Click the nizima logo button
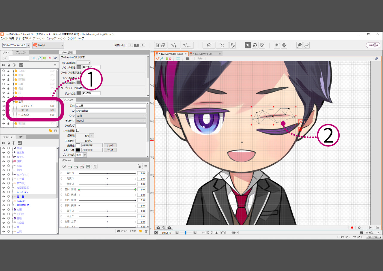The width and height of the screenshot is (383, 271). [x=373, y=45]
